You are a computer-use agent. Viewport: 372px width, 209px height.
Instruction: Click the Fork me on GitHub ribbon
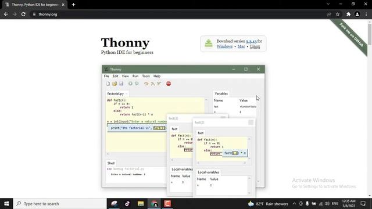(x=351, y=35)
